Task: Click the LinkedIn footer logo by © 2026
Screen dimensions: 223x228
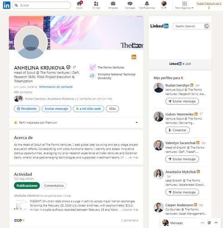Action: click(x=175, y=64)
